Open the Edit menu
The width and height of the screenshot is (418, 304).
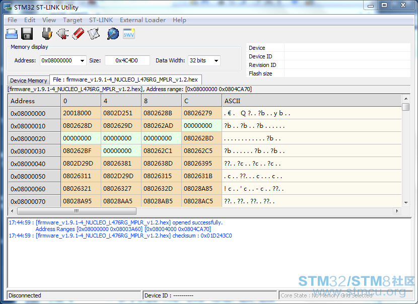(x=30, y=20)
